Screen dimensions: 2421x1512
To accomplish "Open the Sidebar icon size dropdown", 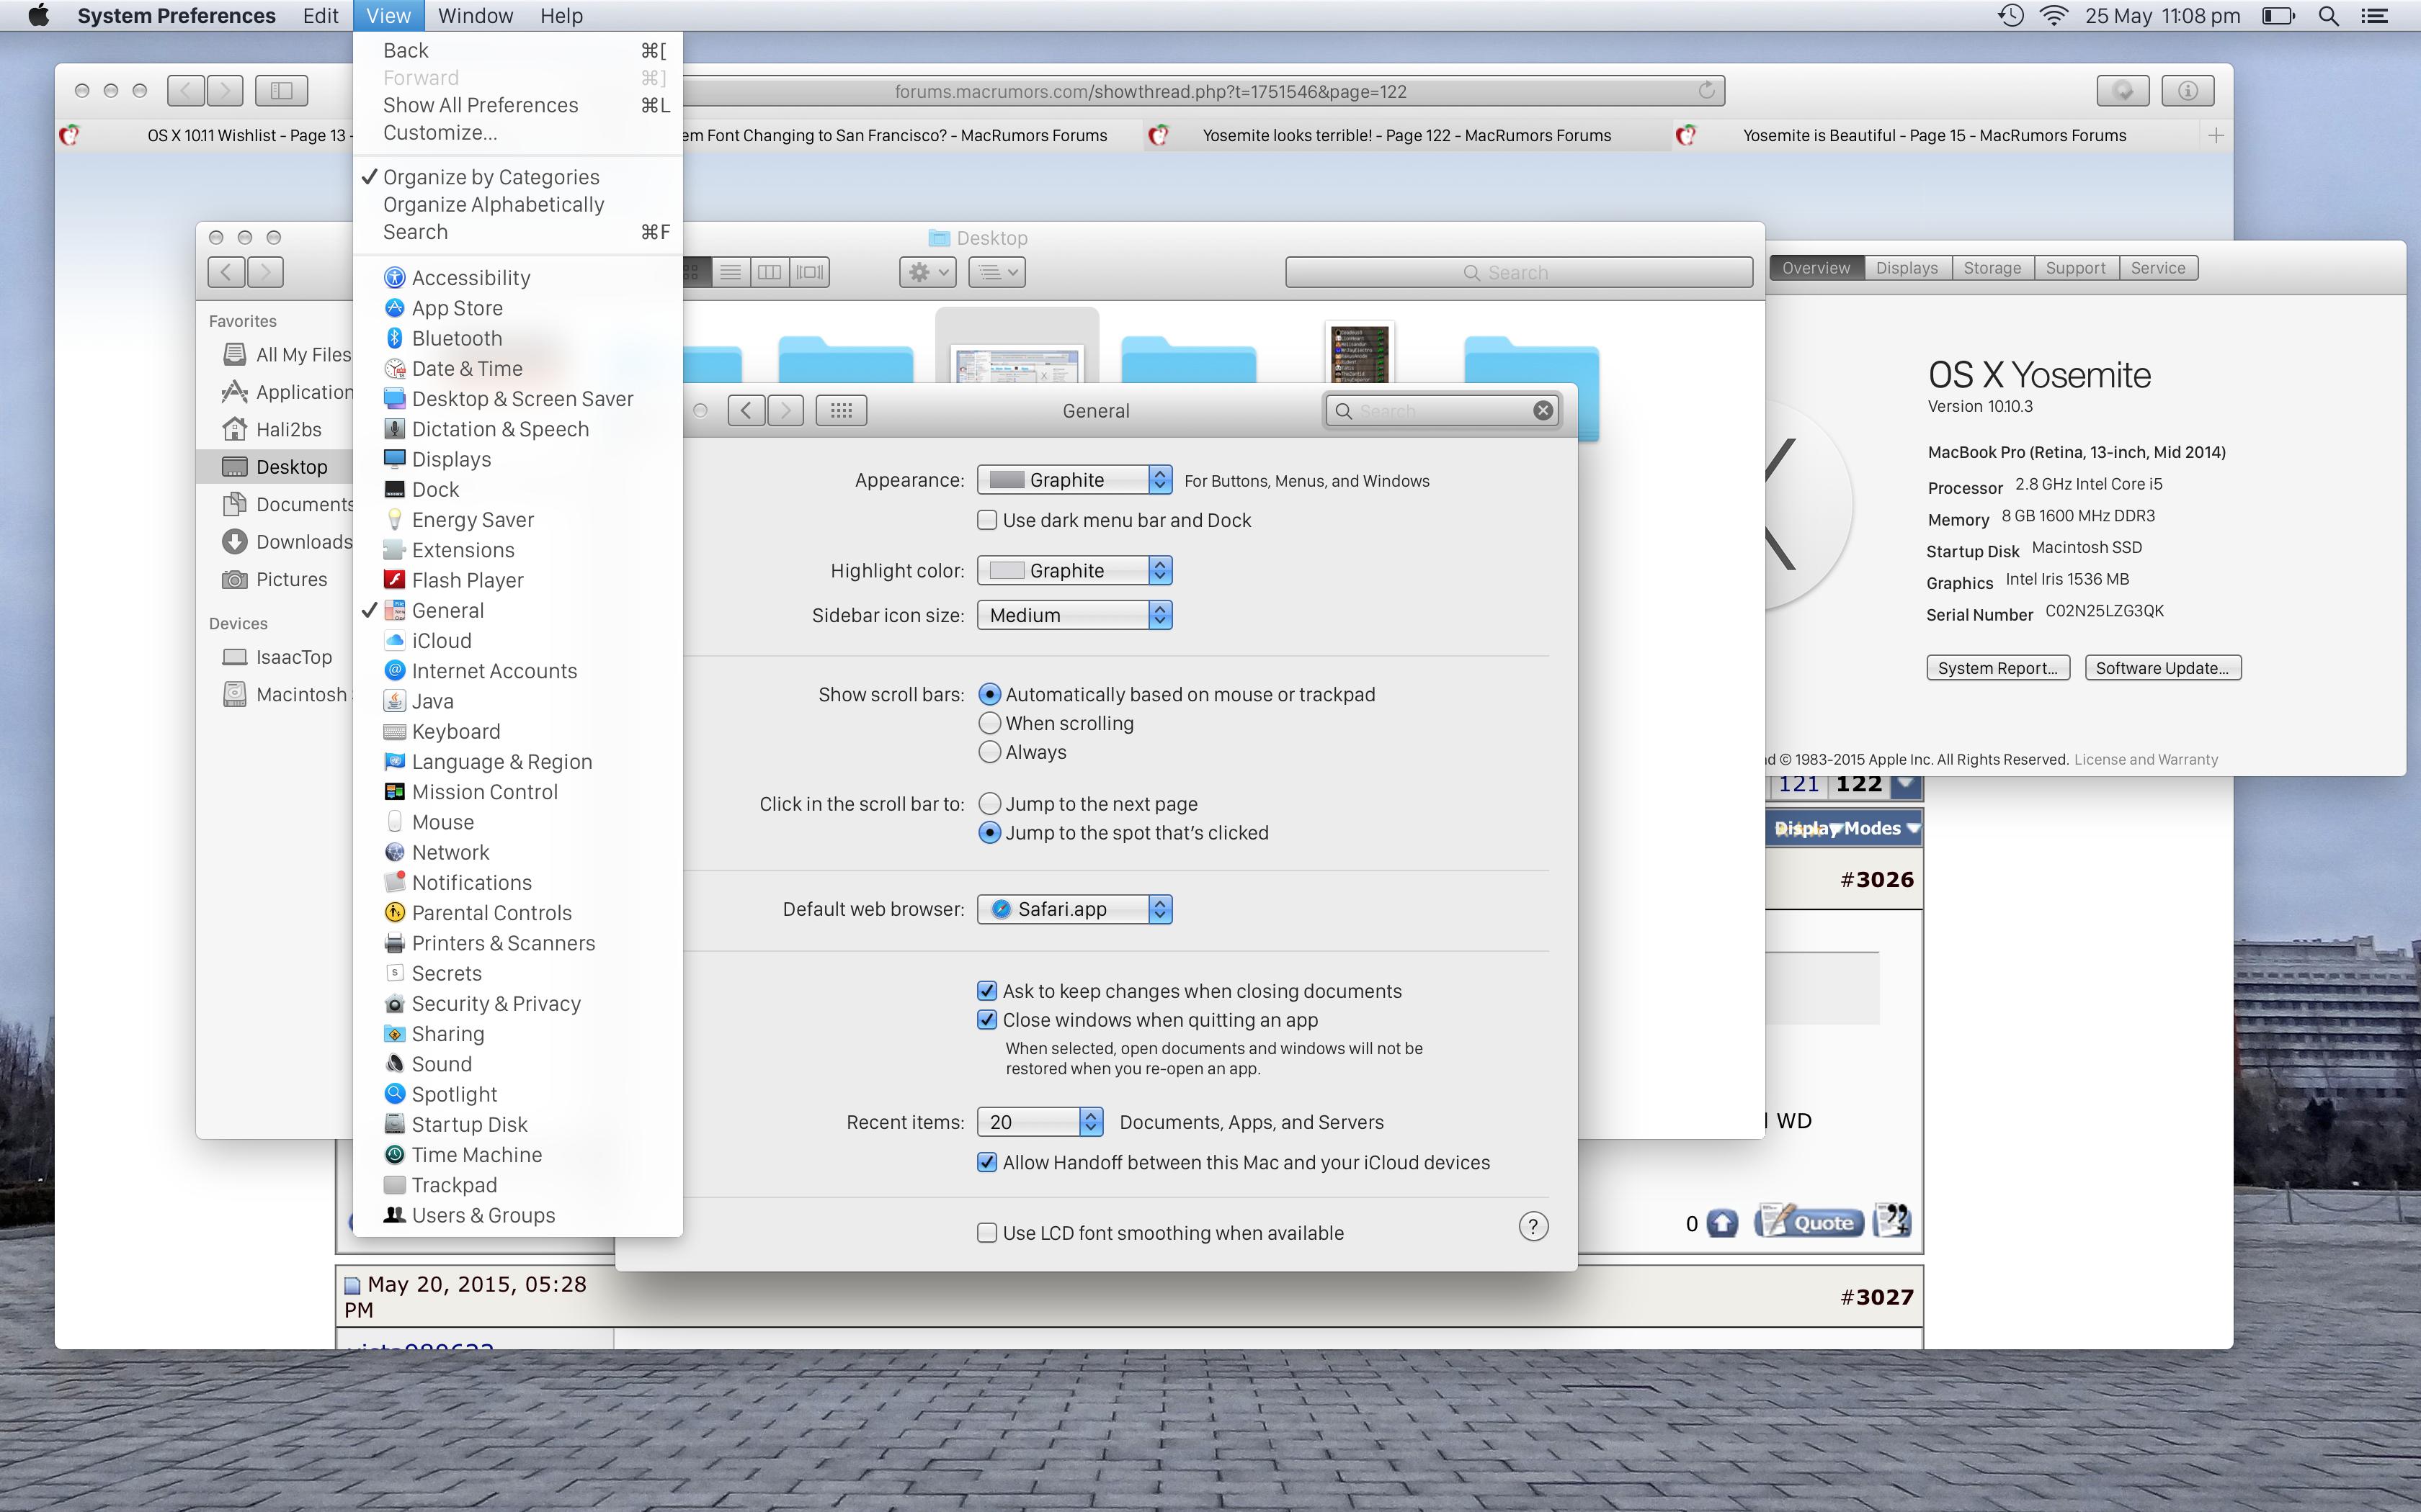I will [x=1074, y=615].
